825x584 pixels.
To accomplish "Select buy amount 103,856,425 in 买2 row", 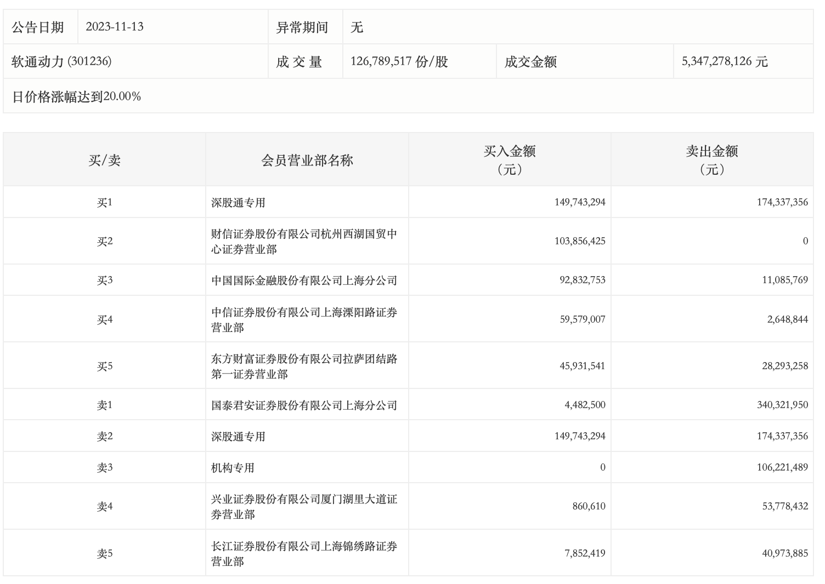I will (x=580, y=241).
